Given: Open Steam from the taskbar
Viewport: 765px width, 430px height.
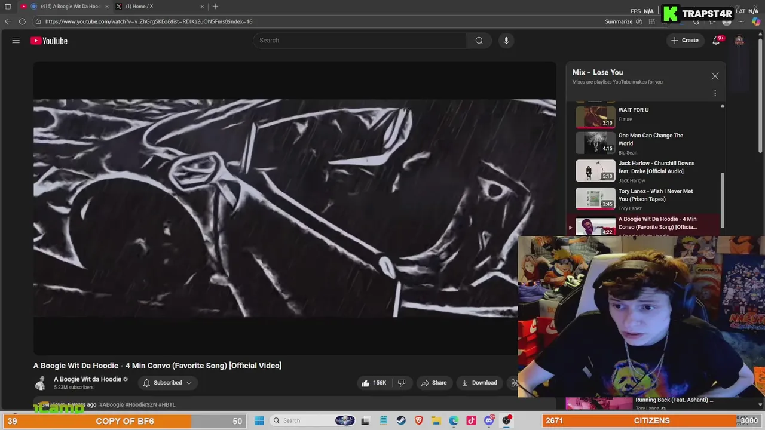Looking at the screenshot, I should click(x=401, y=420).
